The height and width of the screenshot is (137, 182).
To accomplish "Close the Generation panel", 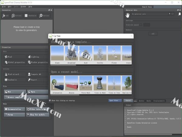I will pyautogui.click(x=51, y=10).
